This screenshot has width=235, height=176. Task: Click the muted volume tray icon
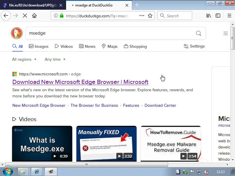point(206,172)
